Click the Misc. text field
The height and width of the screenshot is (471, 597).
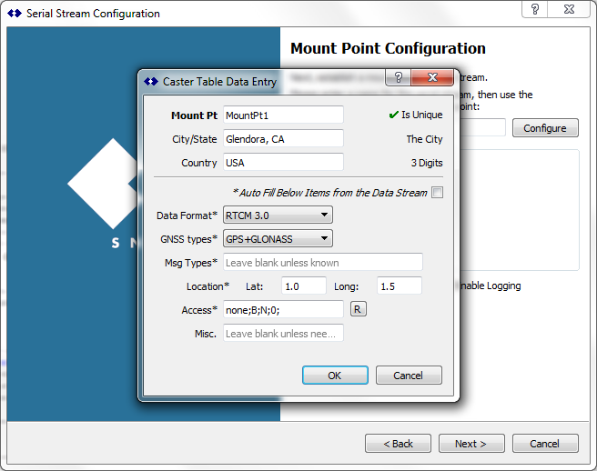click(x=283, y=333)
